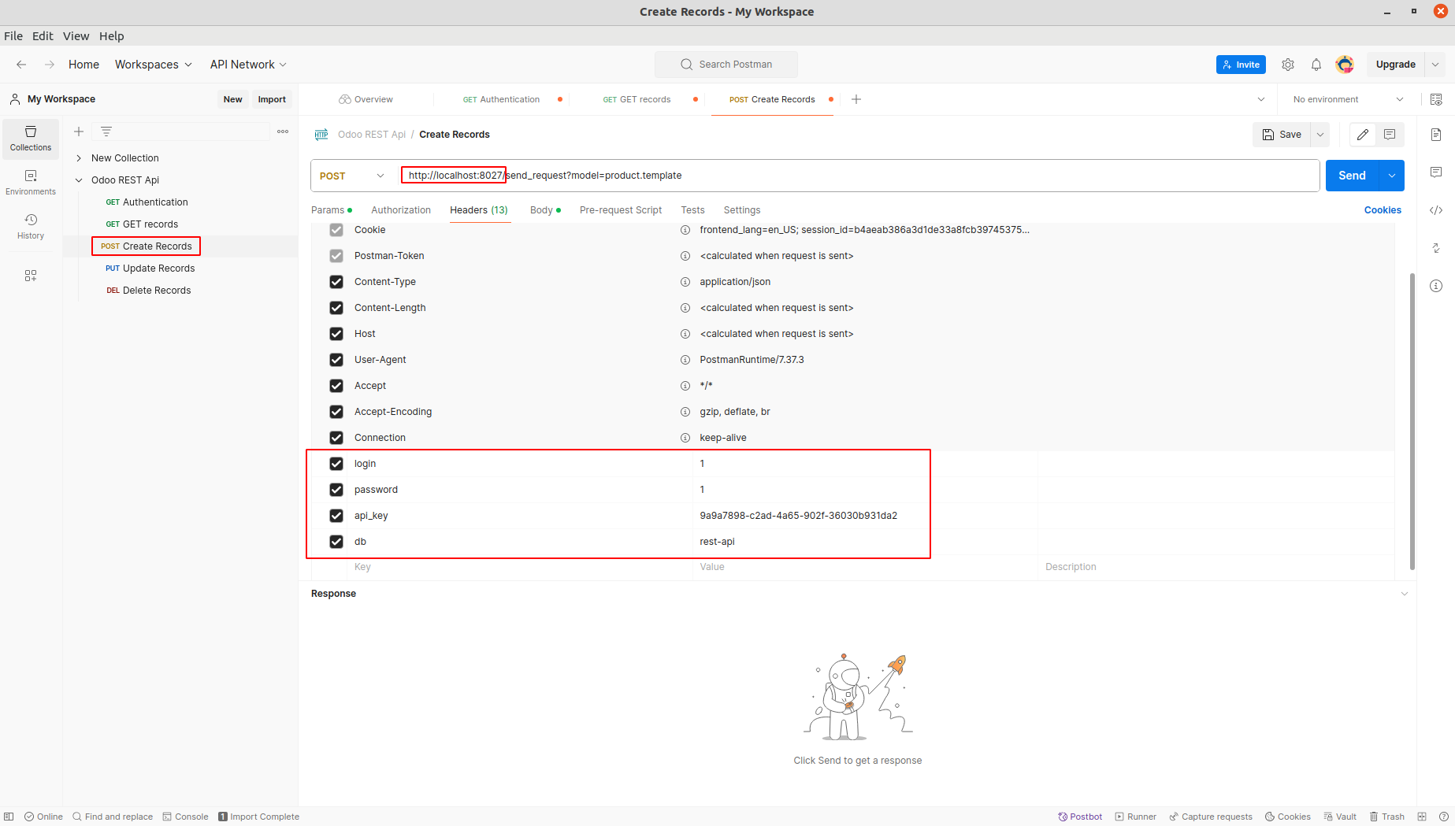Click the Save button
The height and width of the screenshot is (826, 1455).
coord(1282,135)
